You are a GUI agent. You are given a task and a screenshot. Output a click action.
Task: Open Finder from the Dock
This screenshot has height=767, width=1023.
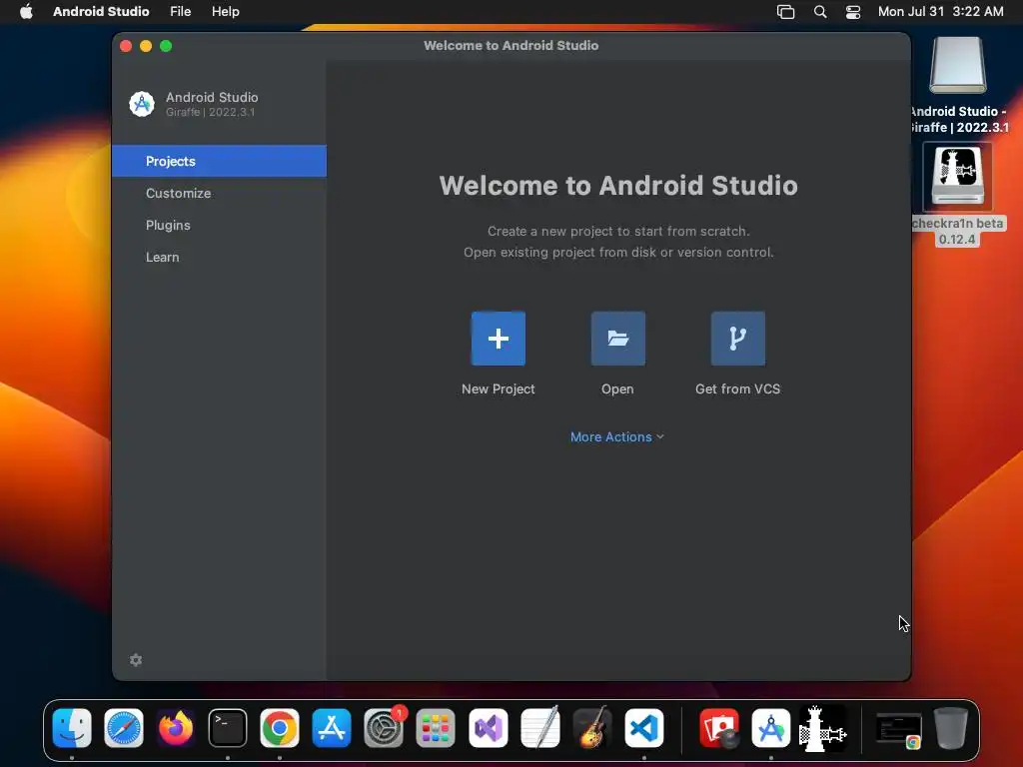72,728
